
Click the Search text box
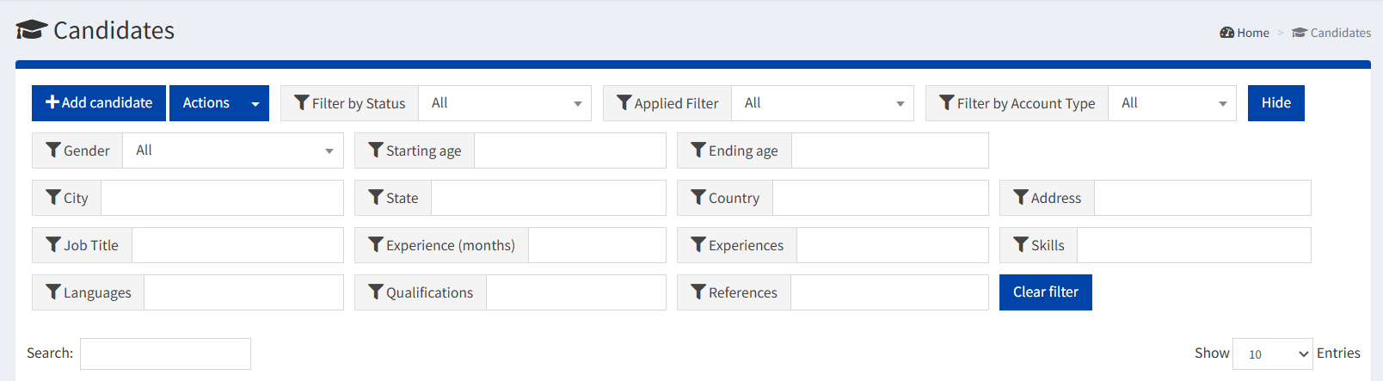click(165, 353)
